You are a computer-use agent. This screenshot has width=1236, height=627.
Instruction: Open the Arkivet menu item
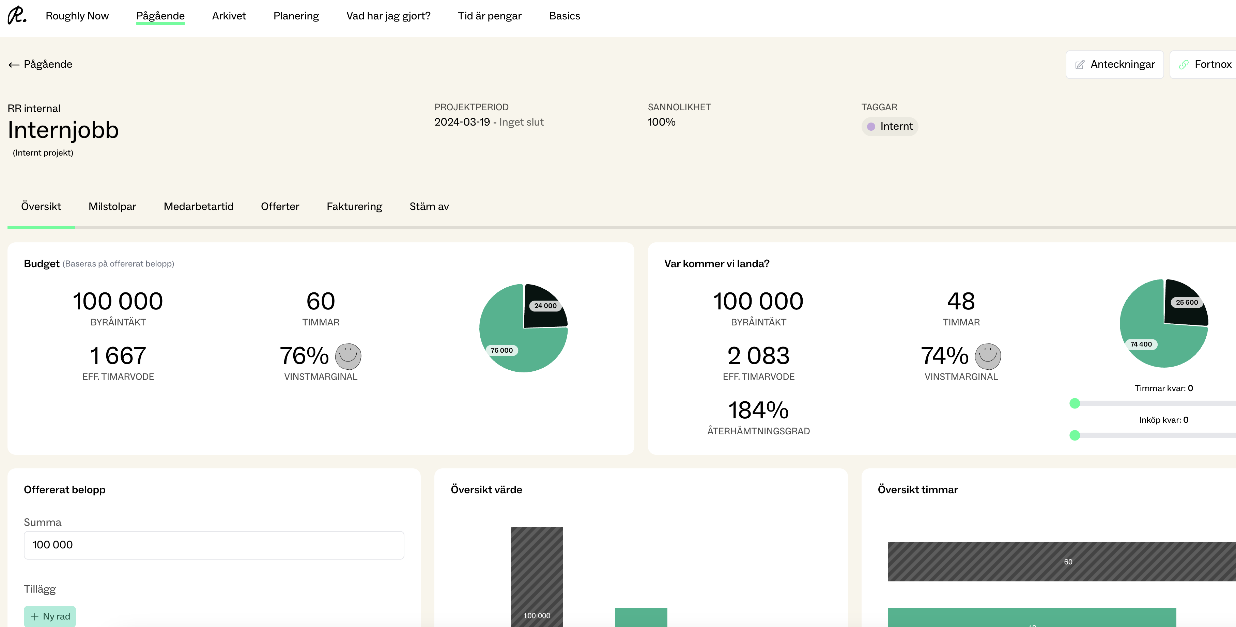pos(229,16)
